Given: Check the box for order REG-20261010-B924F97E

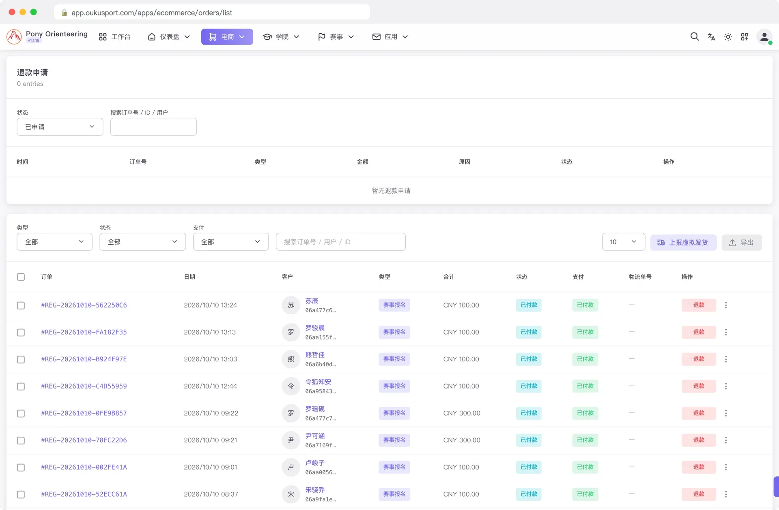Looking at the screenshot, I should pyautogui.click(x=21, y=360).
